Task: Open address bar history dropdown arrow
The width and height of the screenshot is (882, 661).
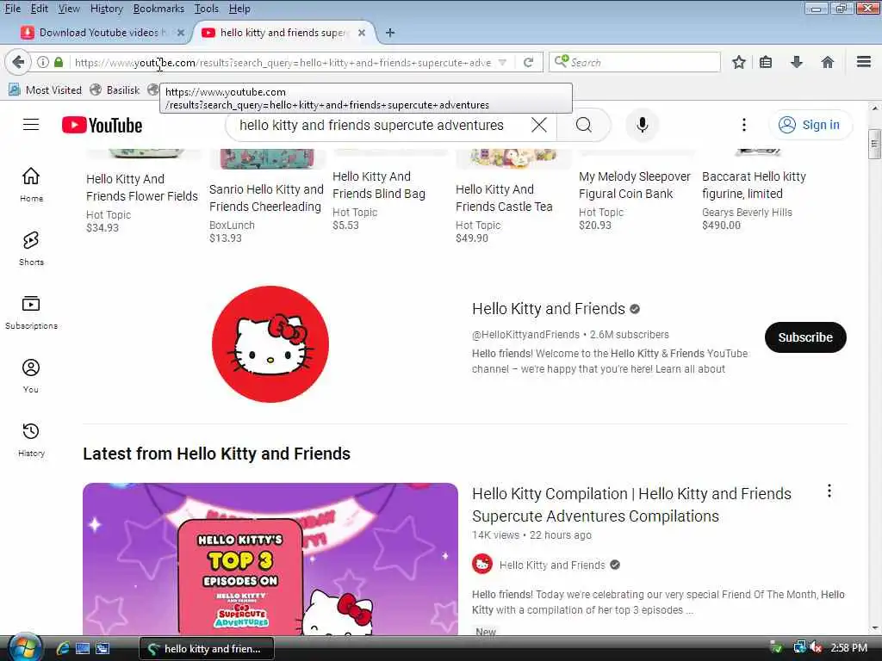Action: pos(502,62)
